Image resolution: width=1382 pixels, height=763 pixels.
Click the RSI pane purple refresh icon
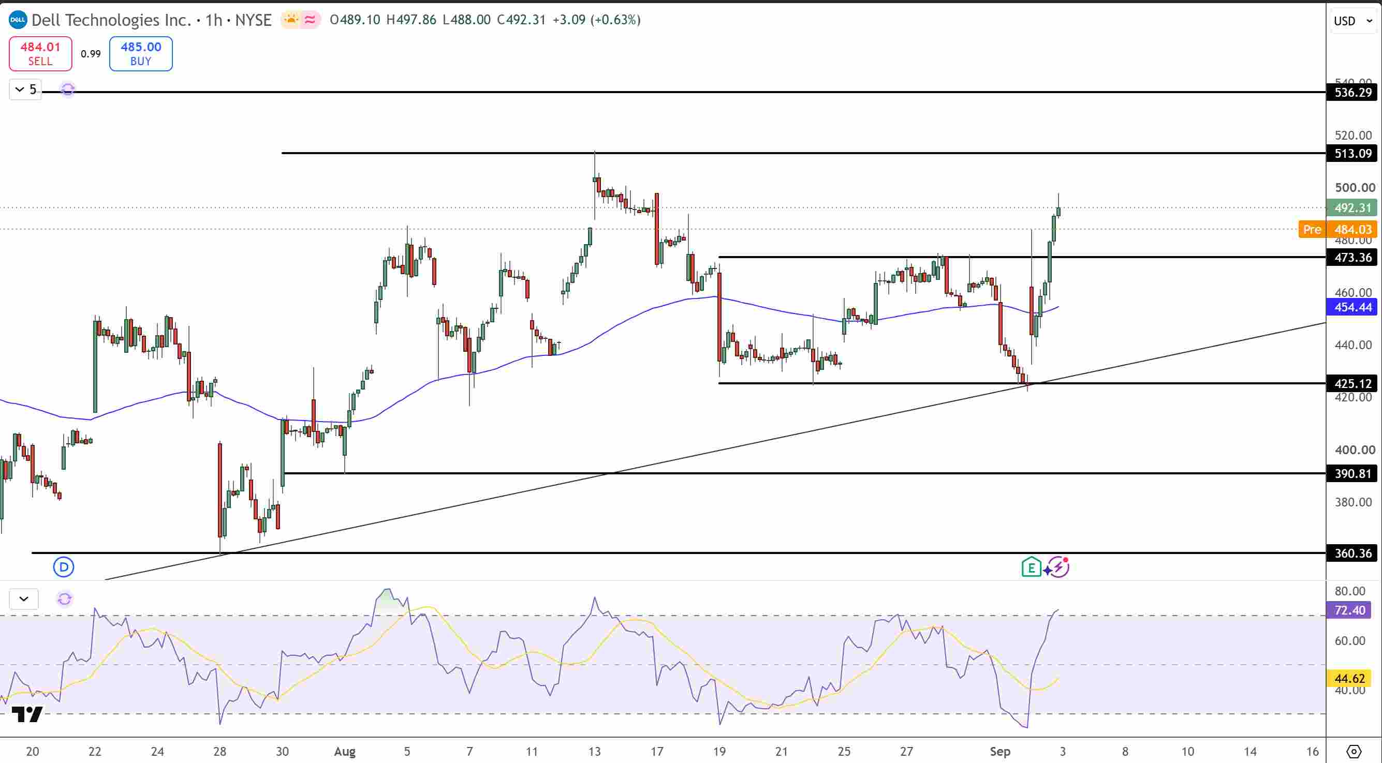64,599
